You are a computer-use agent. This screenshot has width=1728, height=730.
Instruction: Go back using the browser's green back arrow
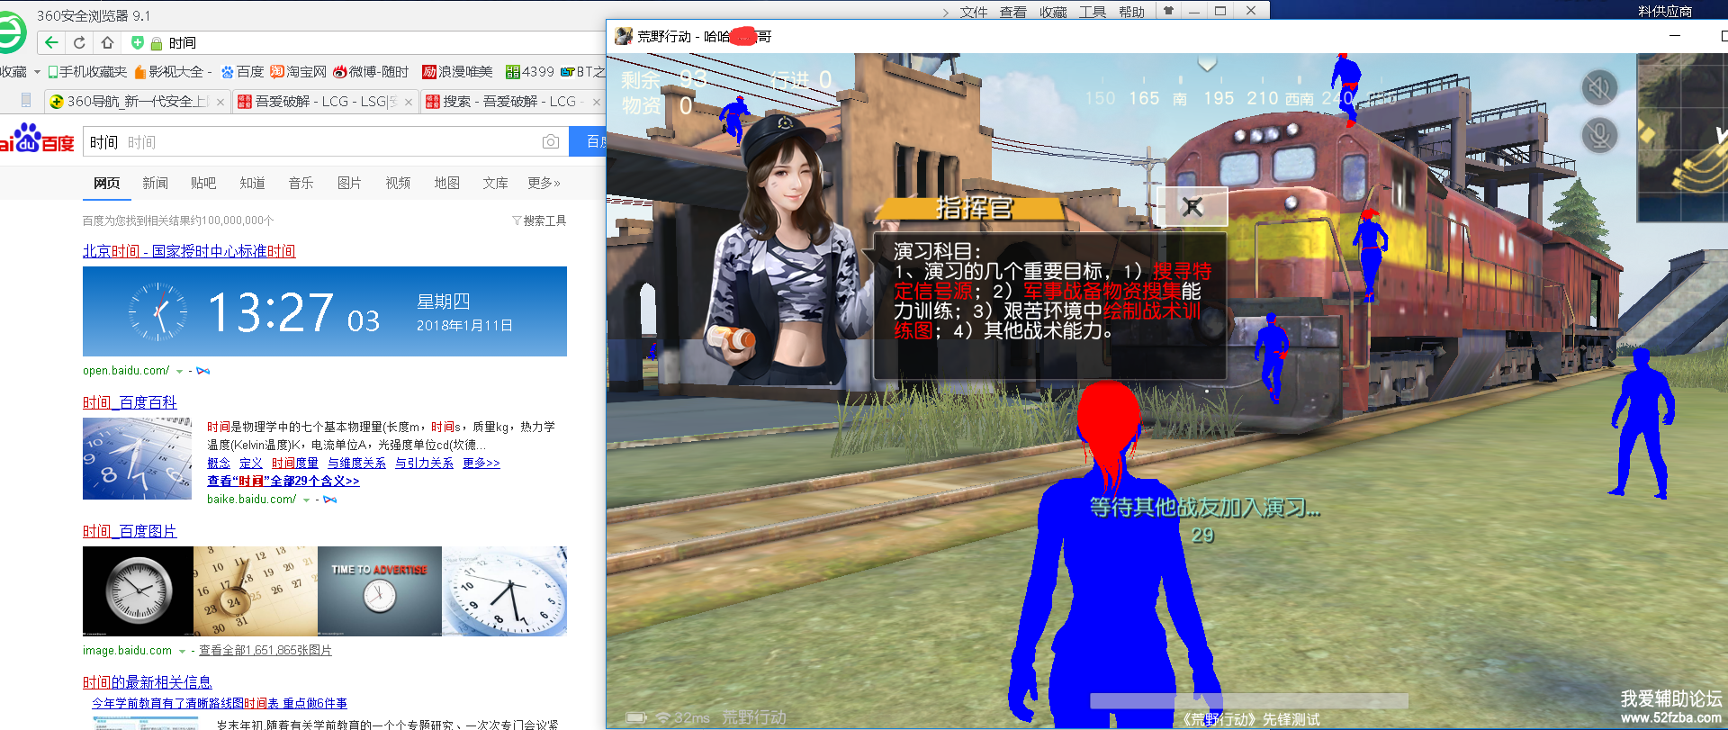51,42
